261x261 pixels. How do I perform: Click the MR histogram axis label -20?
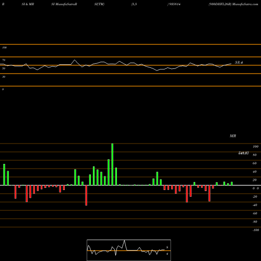[x=255, y=197]
